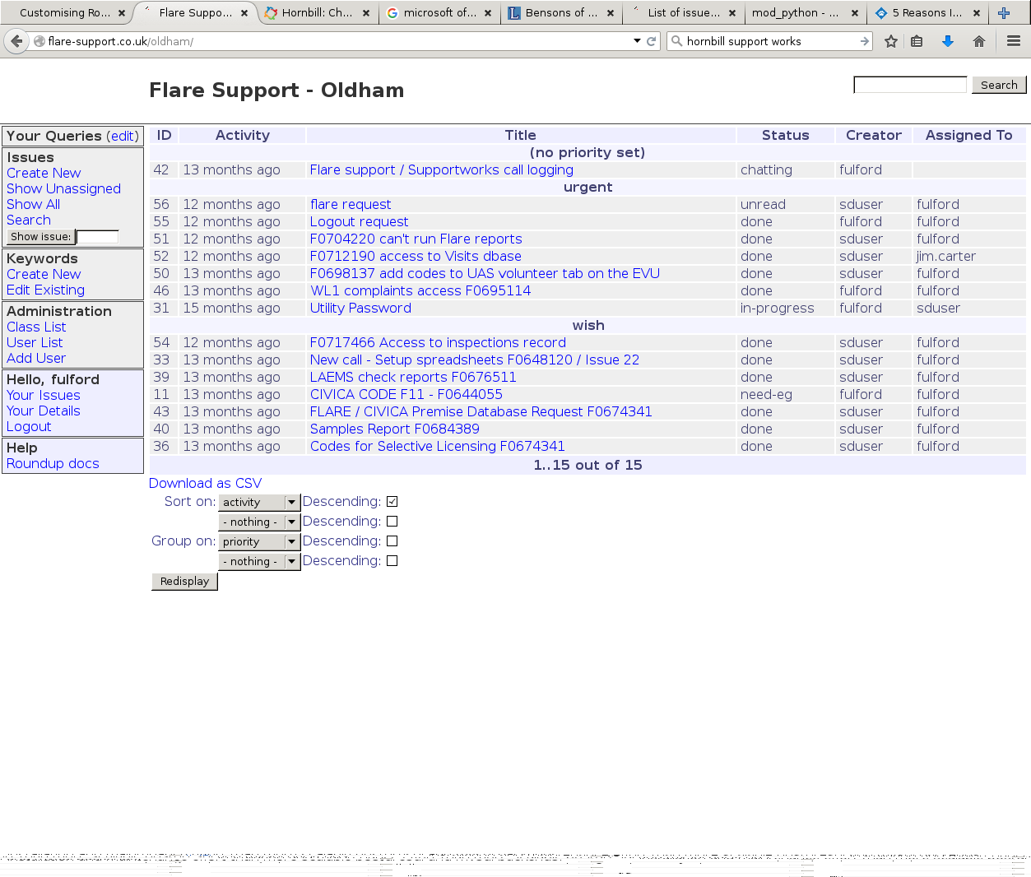
Task: Open the Show Unassigned link
Action: pos(63,188)
